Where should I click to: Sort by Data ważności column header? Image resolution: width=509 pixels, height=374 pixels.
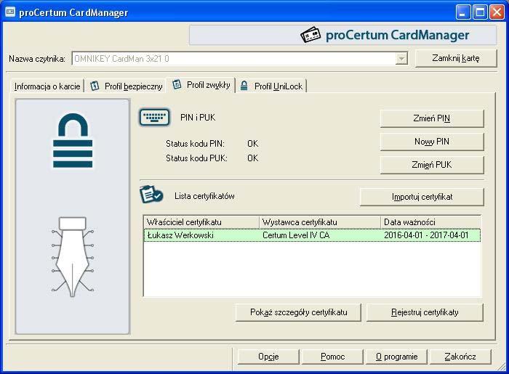click(430, 222)
